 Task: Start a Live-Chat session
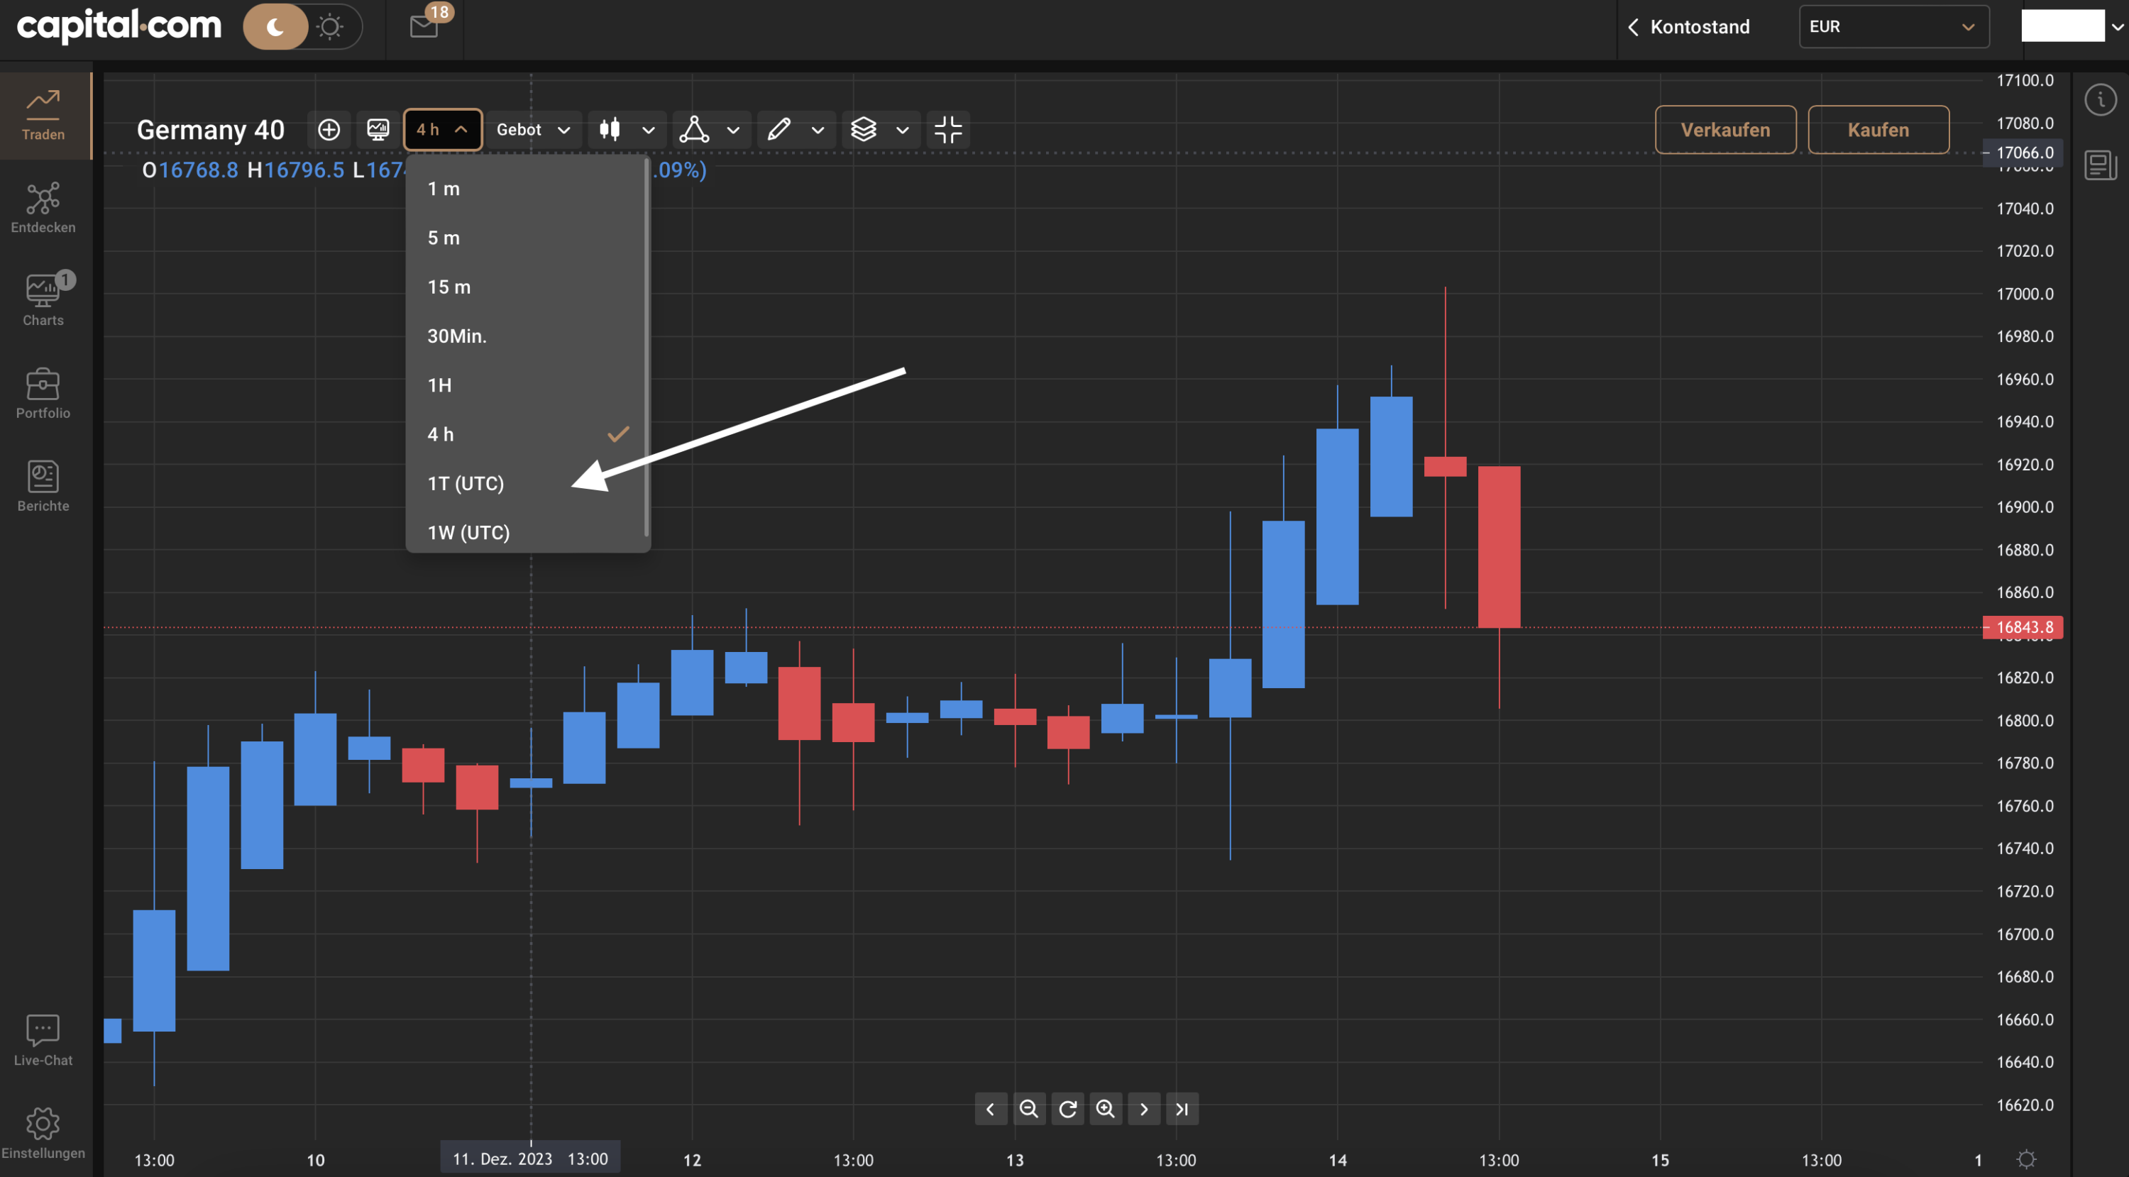[43, 1040]
